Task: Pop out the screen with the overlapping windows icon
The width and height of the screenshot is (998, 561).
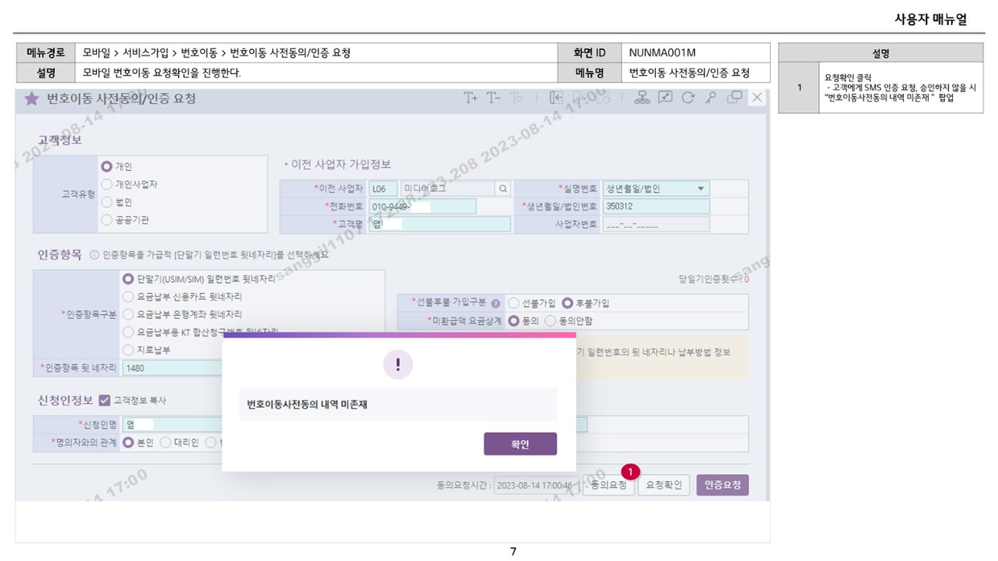Action: (734, 98)
